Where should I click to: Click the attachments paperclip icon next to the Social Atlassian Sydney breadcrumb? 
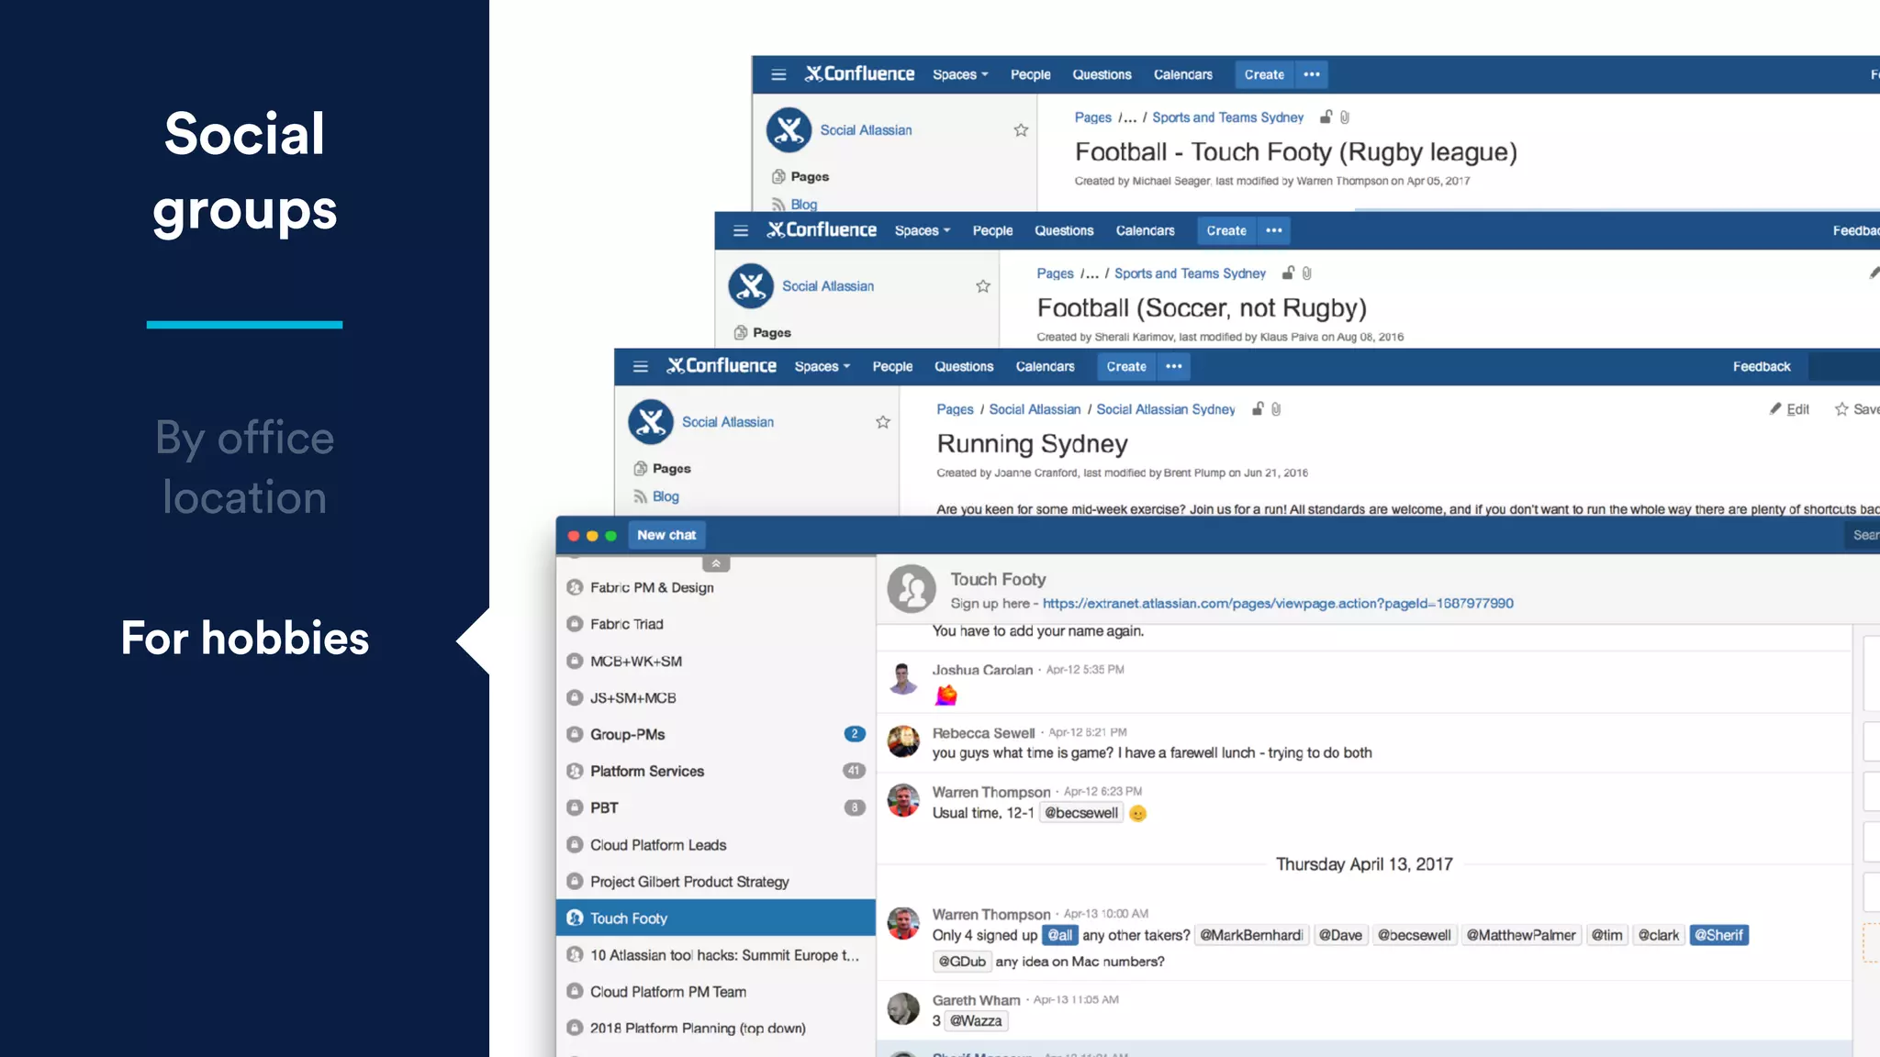pyautogui.click(x=1276, y=409)
